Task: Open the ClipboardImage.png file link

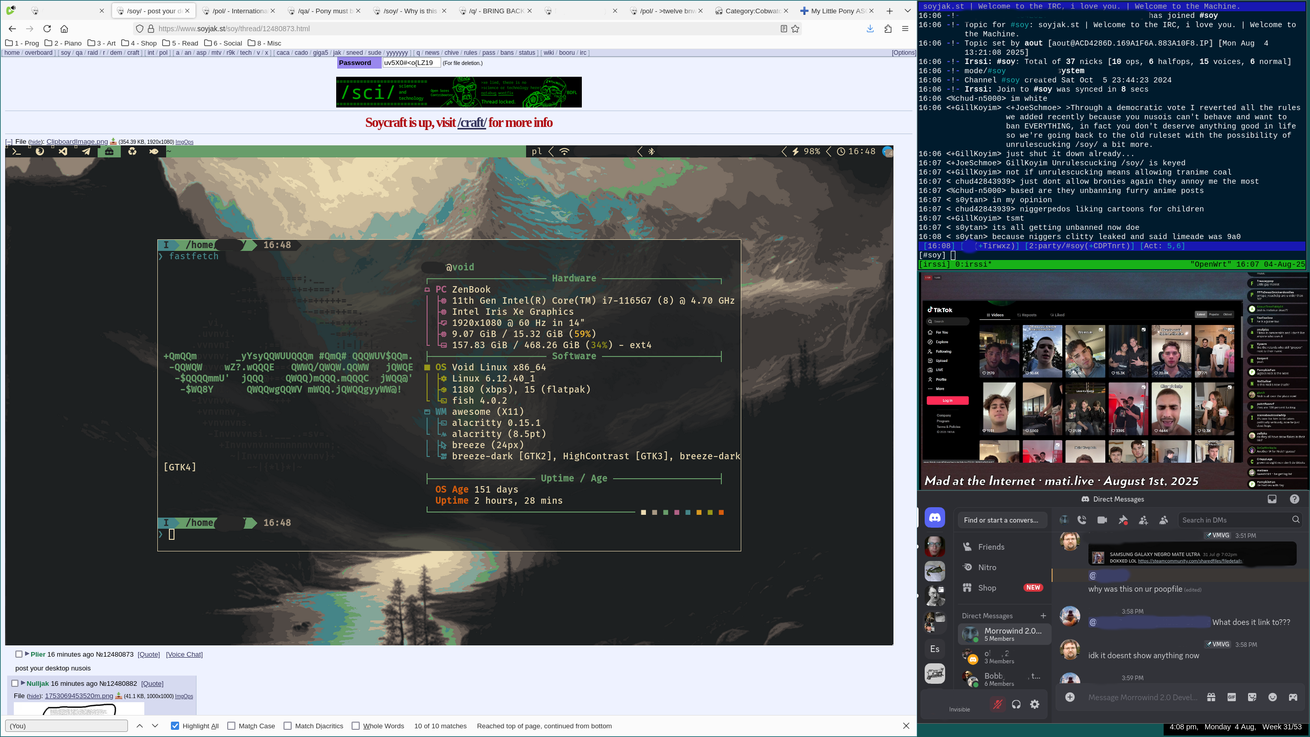Action: click(77, 142)
